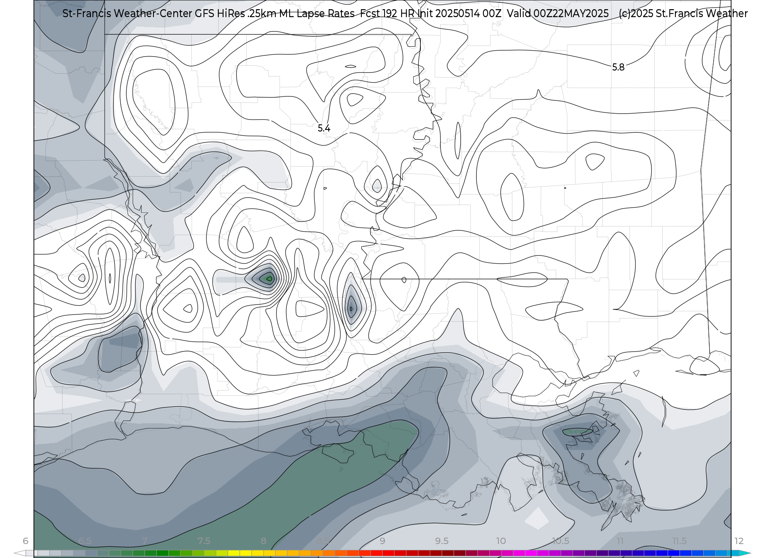Image resolution: width=765 pixels, height=558 pixels.
Task: Click the colorbar tick label 10
Action: 501,541
